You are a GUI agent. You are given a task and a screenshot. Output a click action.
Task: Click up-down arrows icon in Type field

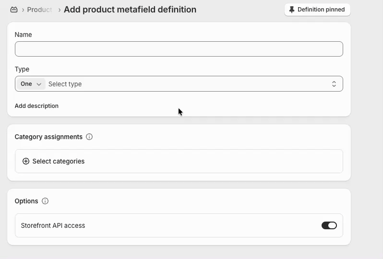click(x=334, y=84)
